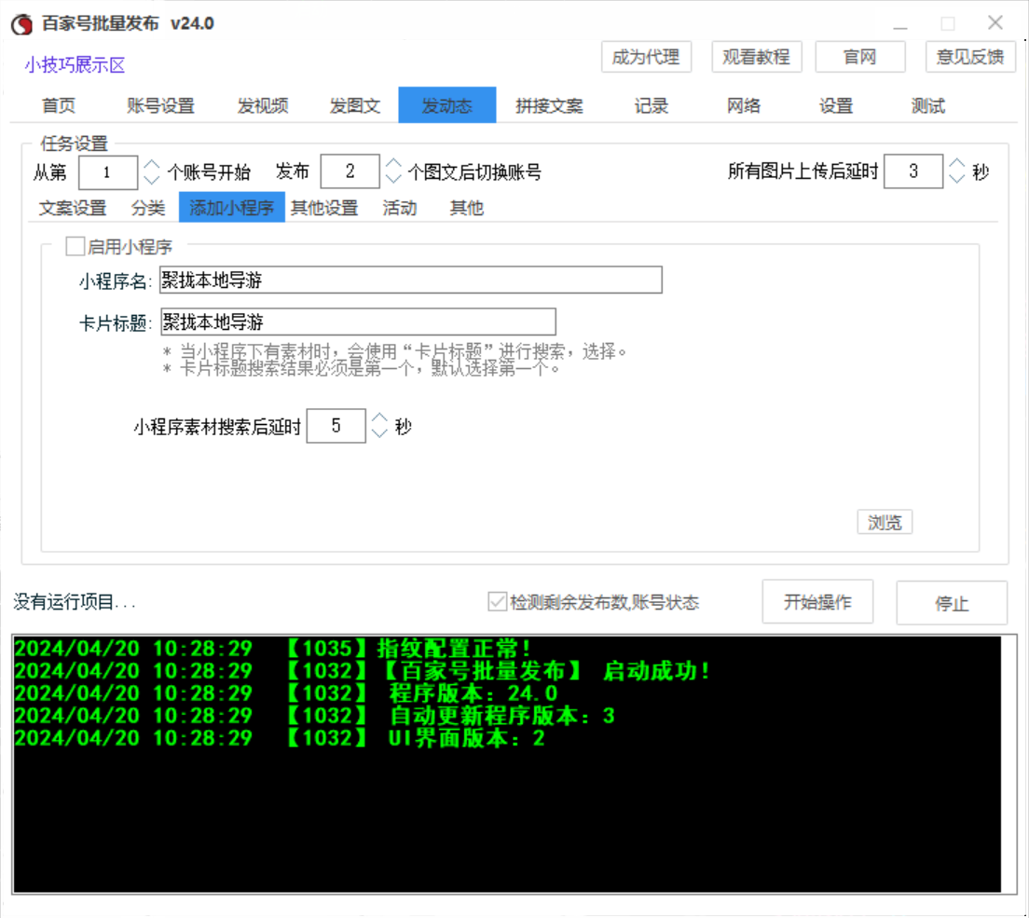Decrease the starting account number
This screenshot has width=1029, height=918.
tap(152, 180)
